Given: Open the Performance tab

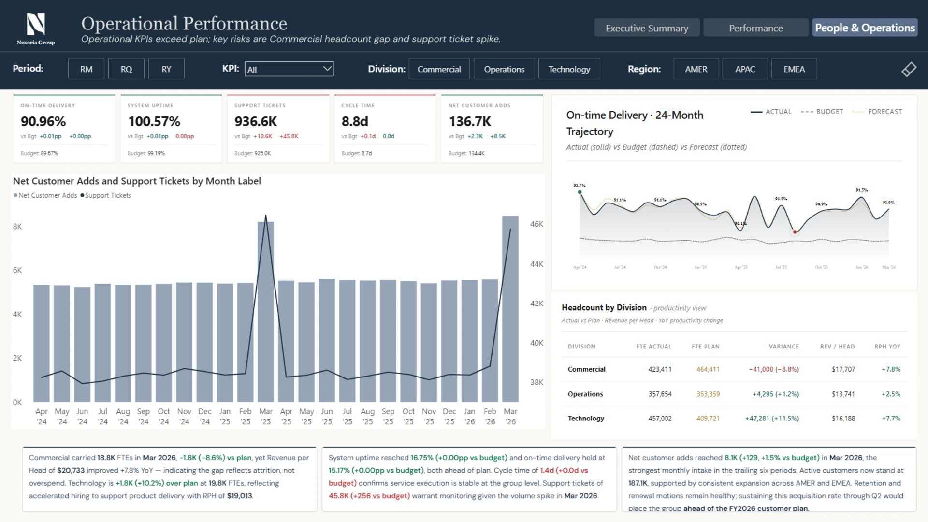Looking at the screenshot, I should [x=755, y=28].
